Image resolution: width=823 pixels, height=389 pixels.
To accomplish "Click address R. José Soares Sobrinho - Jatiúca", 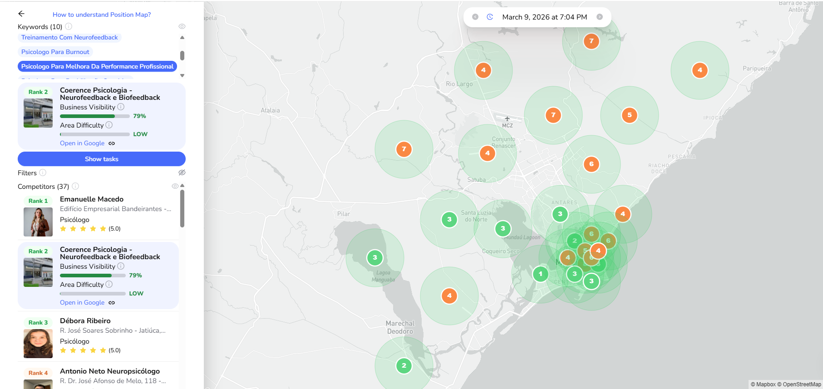I will tap(113, 330).
